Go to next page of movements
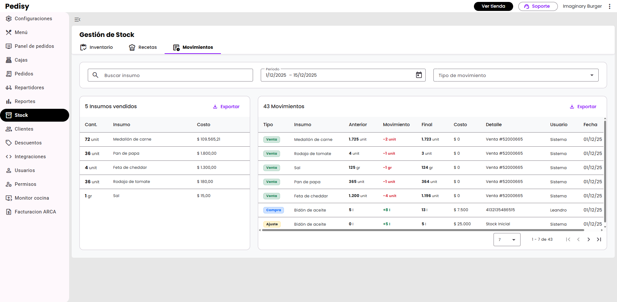This screenshot has width=617, height=302. point(588,239)
